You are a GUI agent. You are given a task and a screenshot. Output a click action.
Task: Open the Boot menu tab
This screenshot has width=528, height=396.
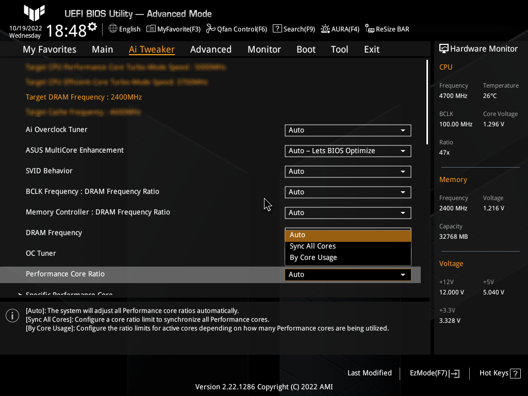tap(306, 49)
